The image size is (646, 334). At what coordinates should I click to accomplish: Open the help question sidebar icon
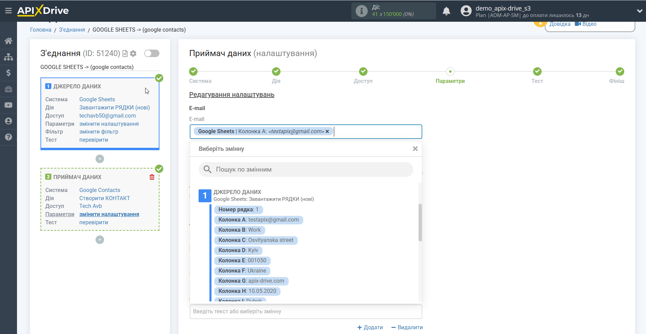click(8, 137)
